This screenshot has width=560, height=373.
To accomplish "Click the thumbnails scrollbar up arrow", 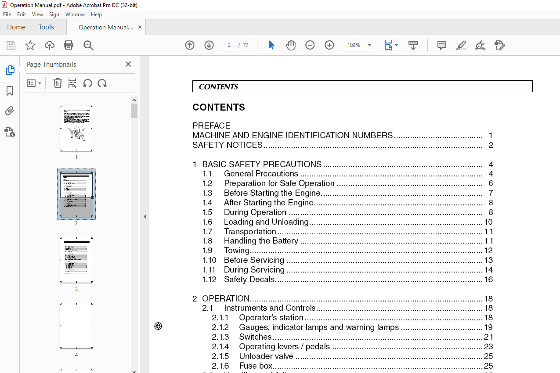I will click(134, 100).
